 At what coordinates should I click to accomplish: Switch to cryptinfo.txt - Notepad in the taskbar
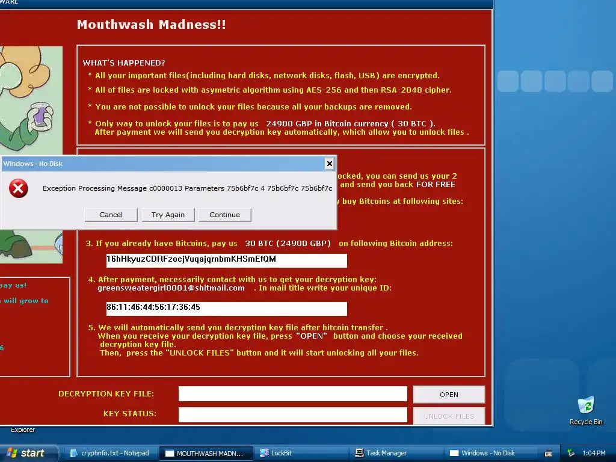pyautogui.click(x=111, y=453)
